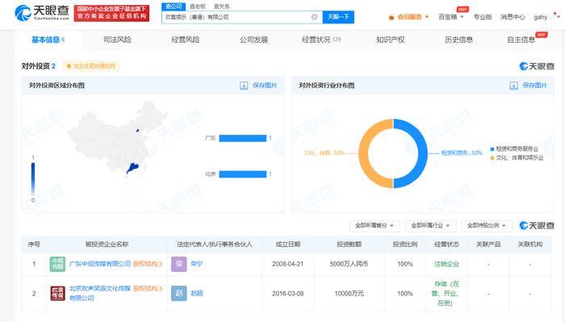
Task: Click the crown icon beside 会员服务
Action: 391,17
